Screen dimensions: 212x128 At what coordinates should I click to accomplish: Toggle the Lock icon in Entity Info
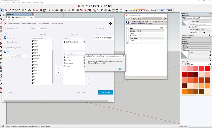click(x=198, y=32)
